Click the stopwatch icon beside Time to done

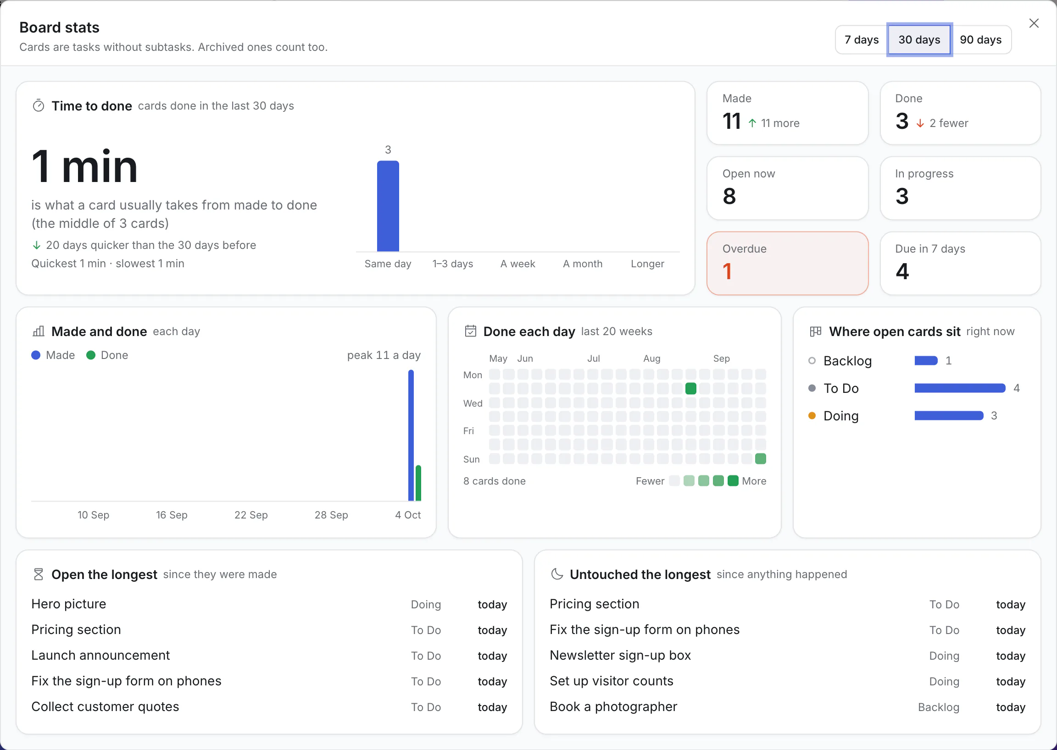(x=39, y=106)
